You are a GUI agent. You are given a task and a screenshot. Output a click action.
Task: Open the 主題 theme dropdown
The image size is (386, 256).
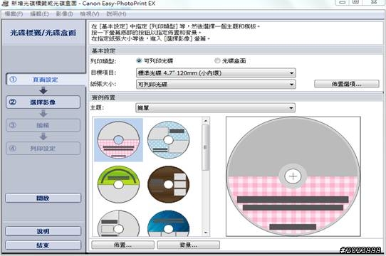[x=215, y=107]
